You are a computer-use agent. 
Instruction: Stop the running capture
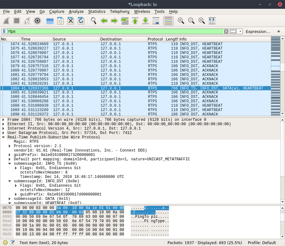17,21
